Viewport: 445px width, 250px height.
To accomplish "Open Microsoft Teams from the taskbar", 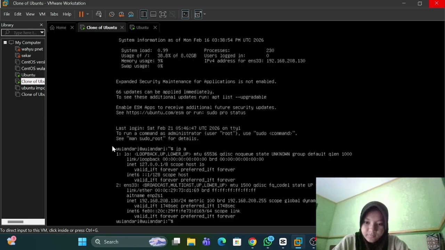I will point(207,242).
